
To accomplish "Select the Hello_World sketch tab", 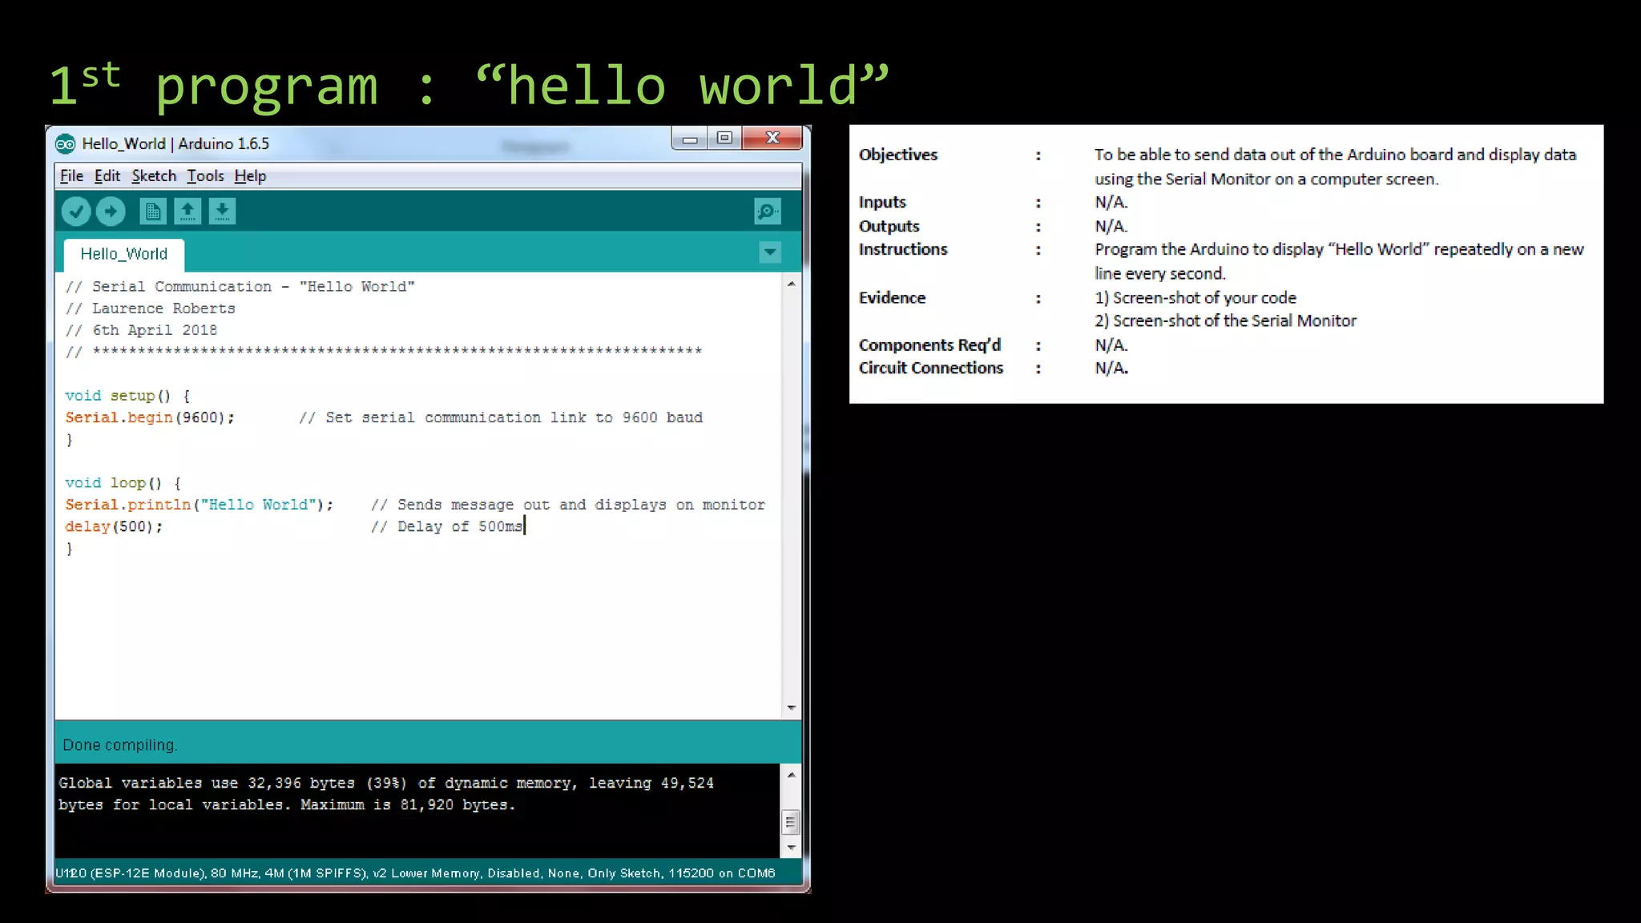I will coord(124,254).
